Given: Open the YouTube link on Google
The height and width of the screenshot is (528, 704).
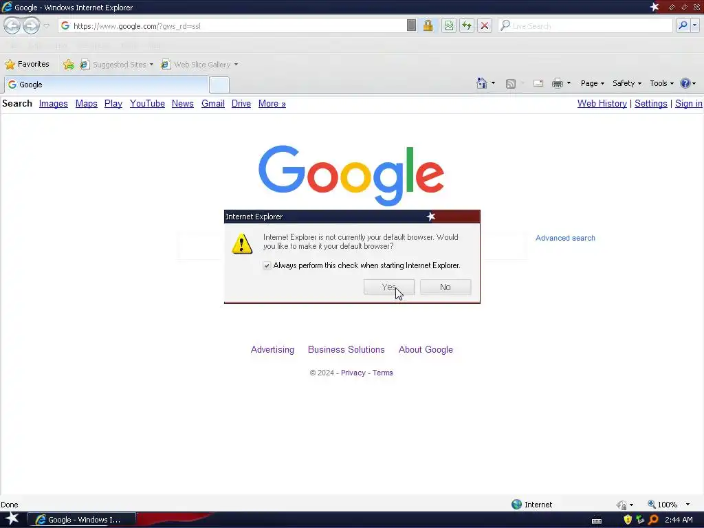Looking at the screenshot, I should point(147,104).
